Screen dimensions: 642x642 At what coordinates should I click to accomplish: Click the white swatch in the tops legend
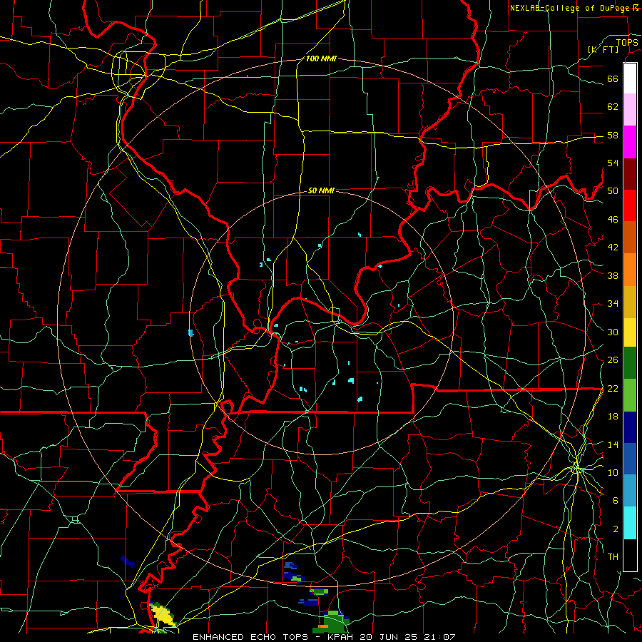coord(630,78)
